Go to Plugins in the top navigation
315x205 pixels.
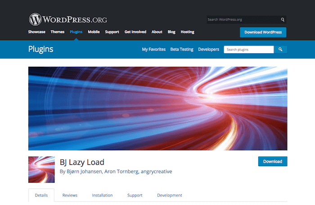pos(76,32)
